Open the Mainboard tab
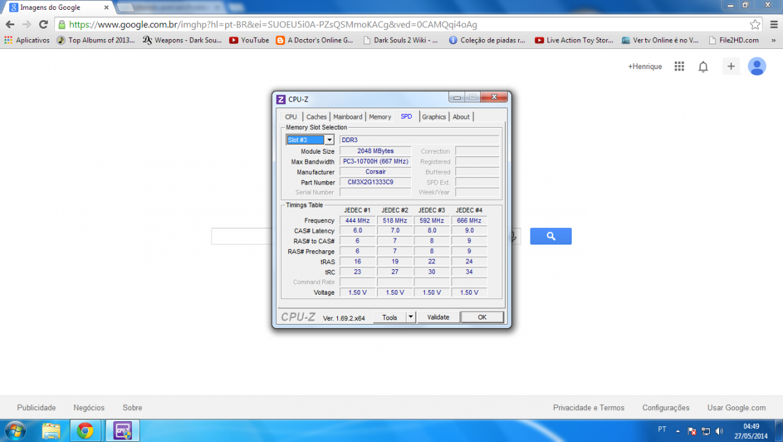The image size is (783, 442). point(348,117)
